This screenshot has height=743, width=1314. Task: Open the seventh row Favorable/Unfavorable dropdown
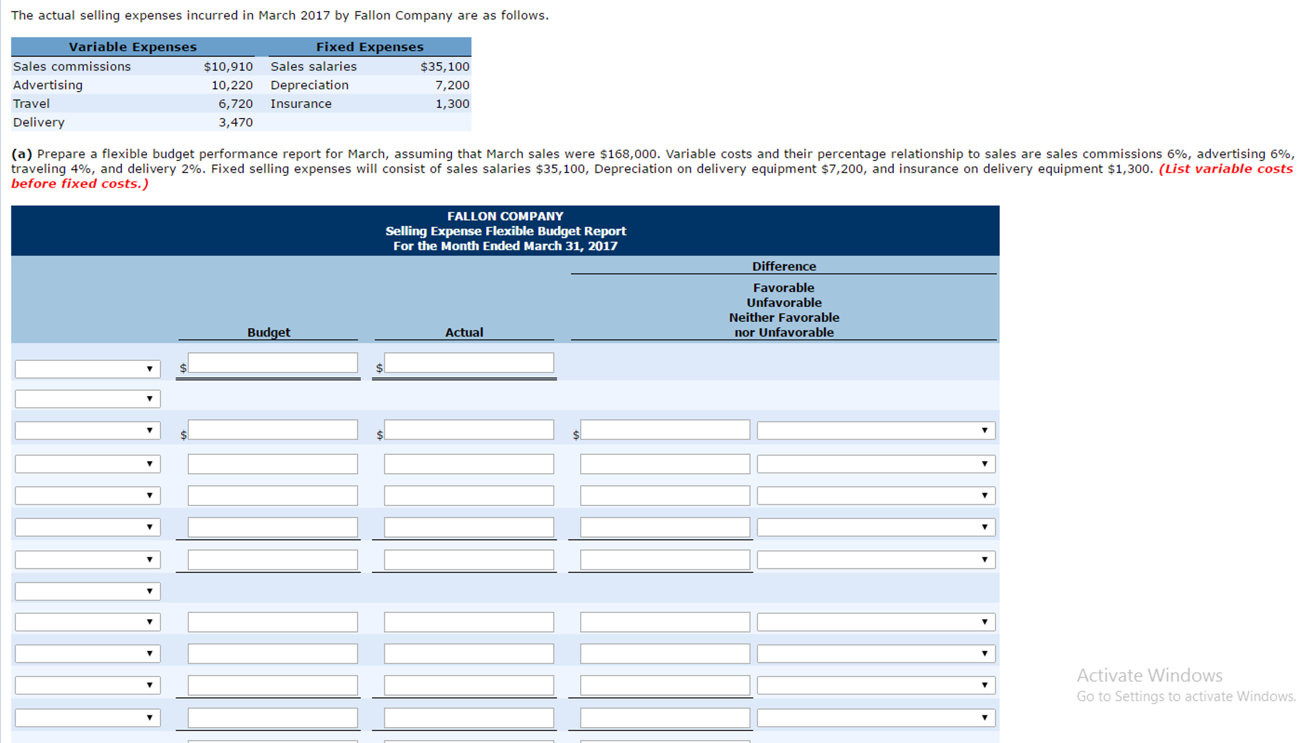click(x=876, y=560)
